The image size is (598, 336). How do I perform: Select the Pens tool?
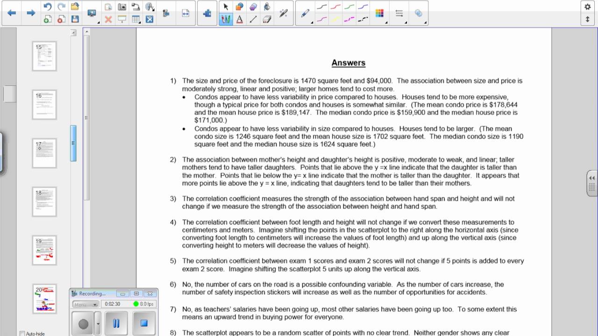[226, 19]
